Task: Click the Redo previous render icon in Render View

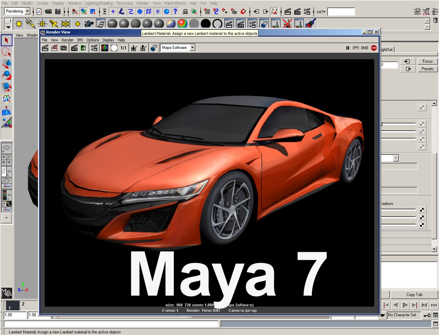Action: click(x=45, y=48)
